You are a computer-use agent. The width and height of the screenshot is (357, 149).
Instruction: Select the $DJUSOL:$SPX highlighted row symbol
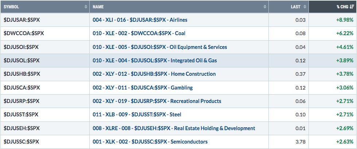tap(22, 61)
